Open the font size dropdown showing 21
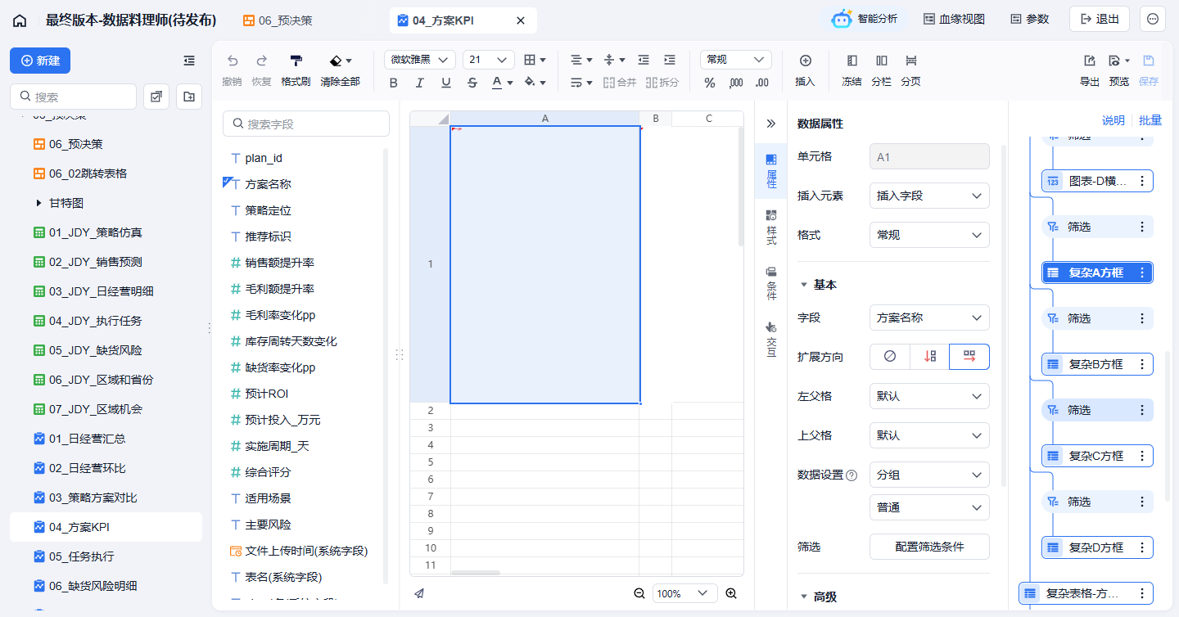This screenshot has height=617, width=1179. (489, 60)
